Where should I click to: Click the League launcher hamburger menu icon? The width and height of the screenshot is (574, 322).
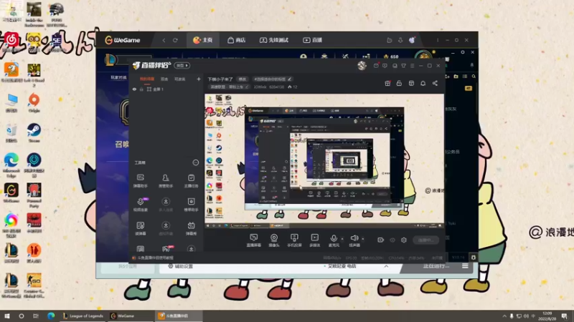pos(465,266)
